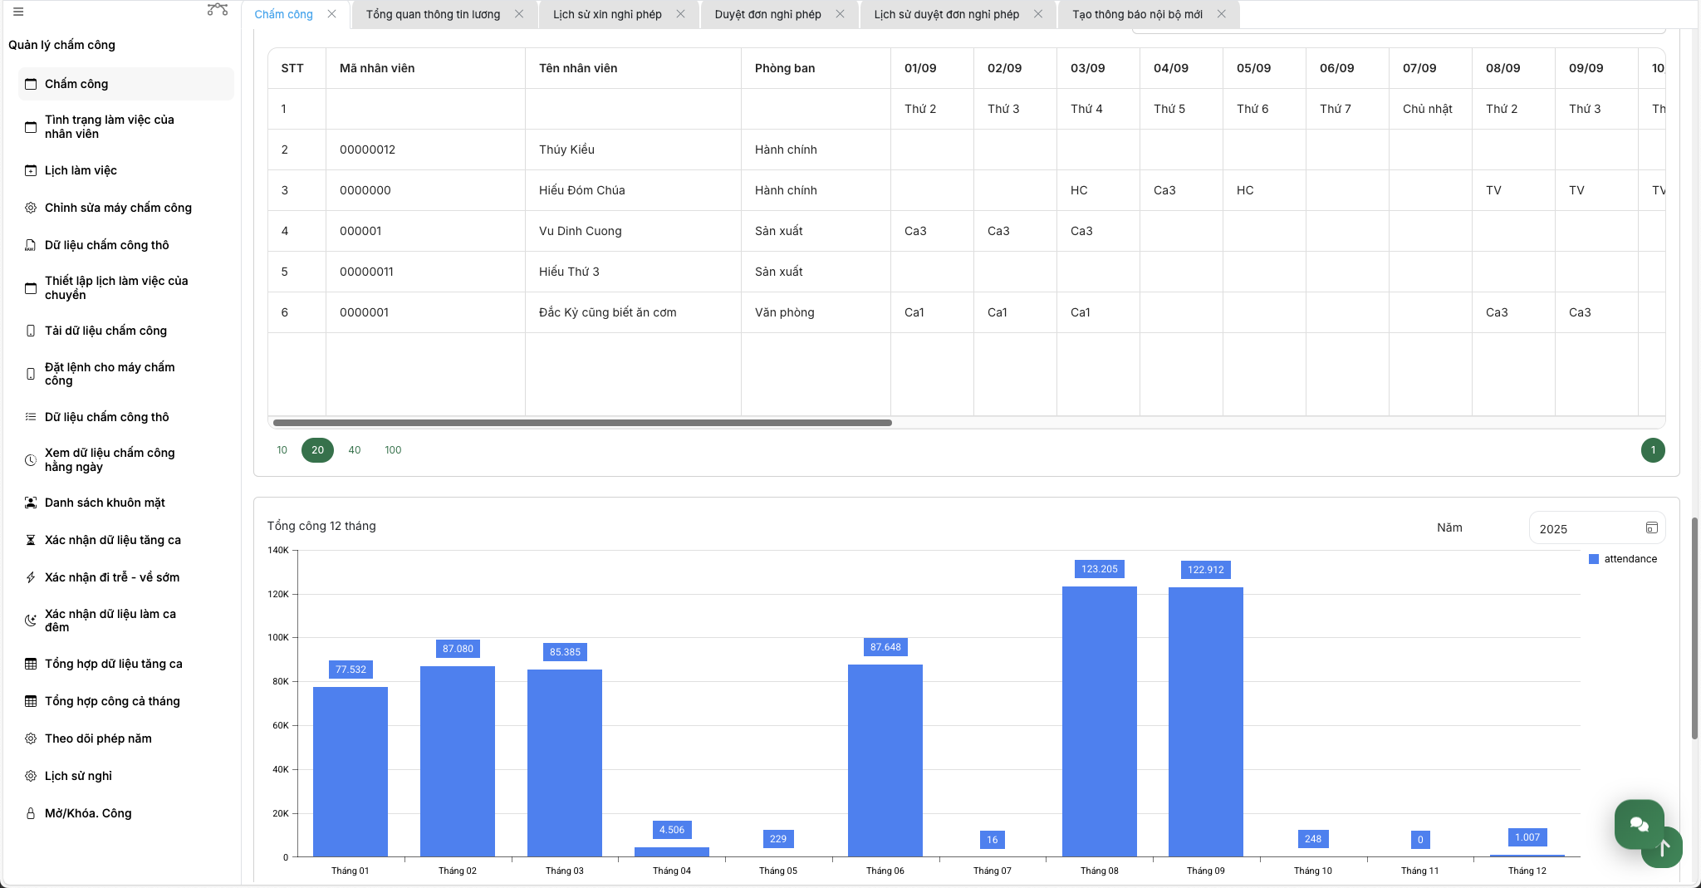The width and height of the screenshot is (1701, 888).
Task: Click the gear icon for Chỉnh sửa máy chấm công
Action: pos(31,208)
